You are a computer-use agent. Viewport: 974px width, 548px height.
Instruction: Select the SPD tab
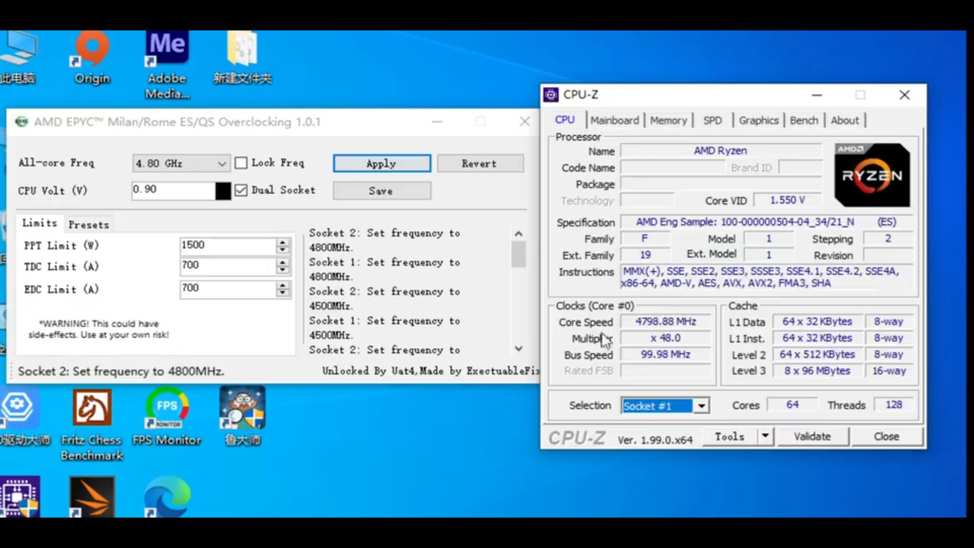712,120
